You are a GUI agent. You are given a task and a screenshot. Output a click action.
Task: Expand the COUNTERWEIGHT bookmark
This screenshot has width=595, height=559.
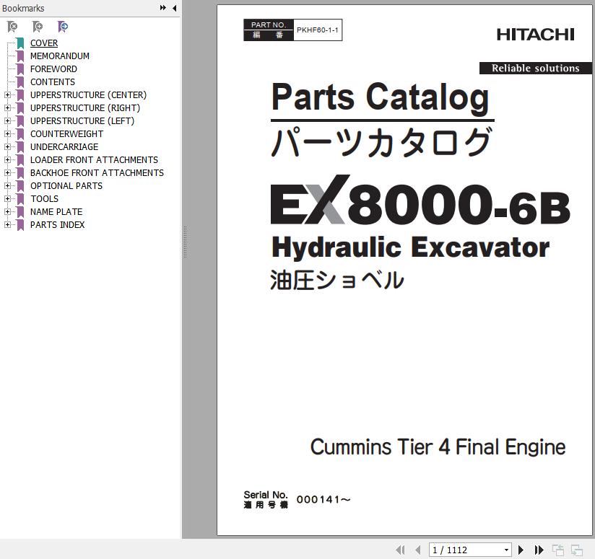pos(7,133)
